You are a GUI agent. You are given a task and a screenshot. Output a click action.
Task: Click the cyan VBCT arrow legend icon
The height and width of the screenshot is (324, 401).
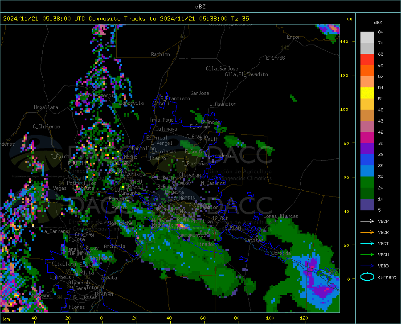(367, 243)
